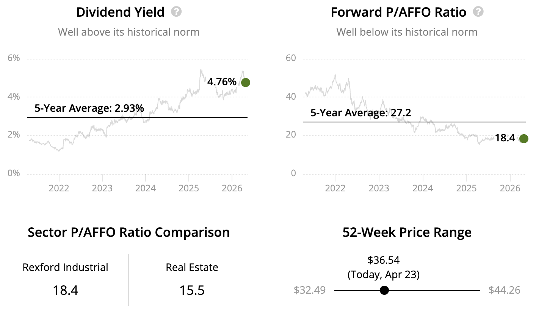This screenshot has width=536, height=313.
Task: Click the black 52-week price range marker
Action: [384, 290]
